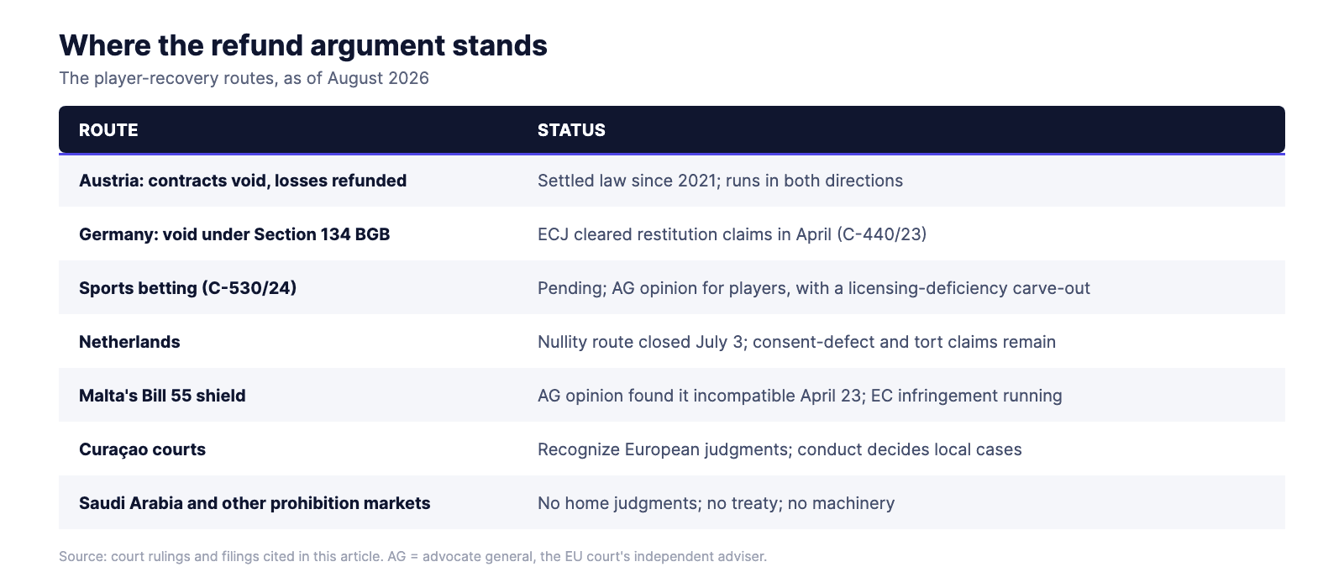This screenshot has height=588, width=1344.
Task: Click the STATUS column header
Action: [571, 130]
